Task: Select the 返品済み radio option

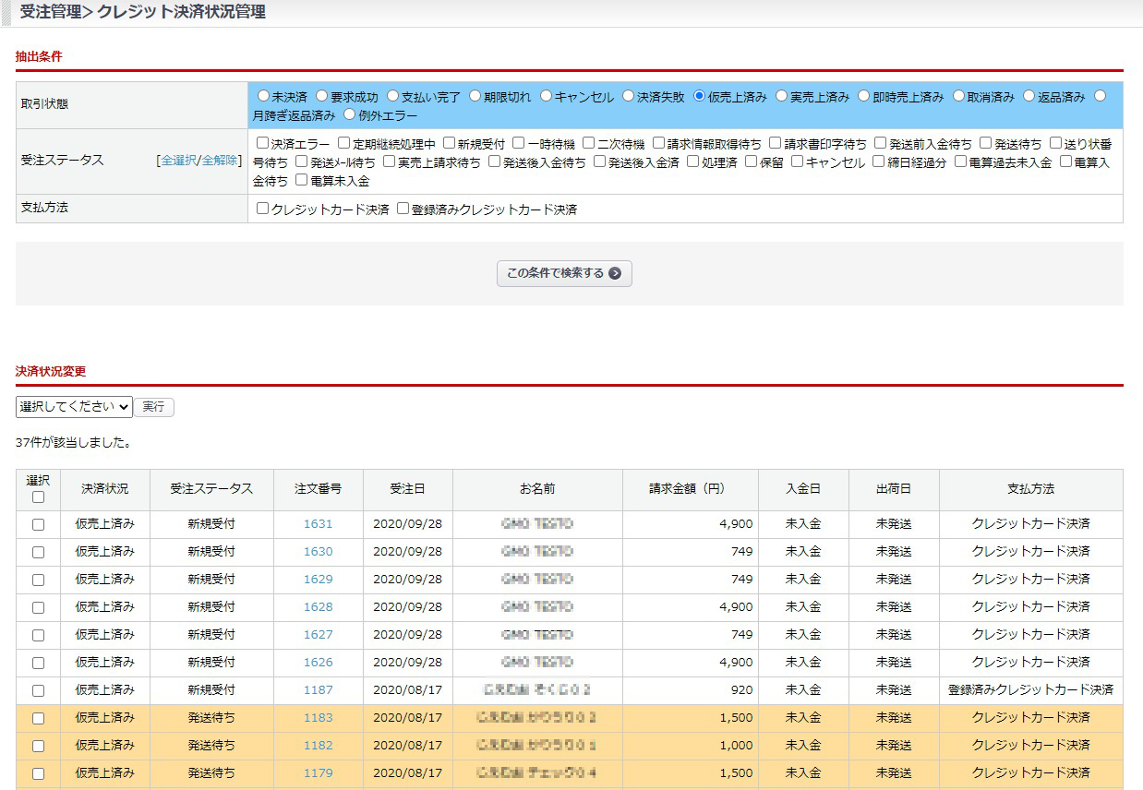Action: (x=1029, y=96)
